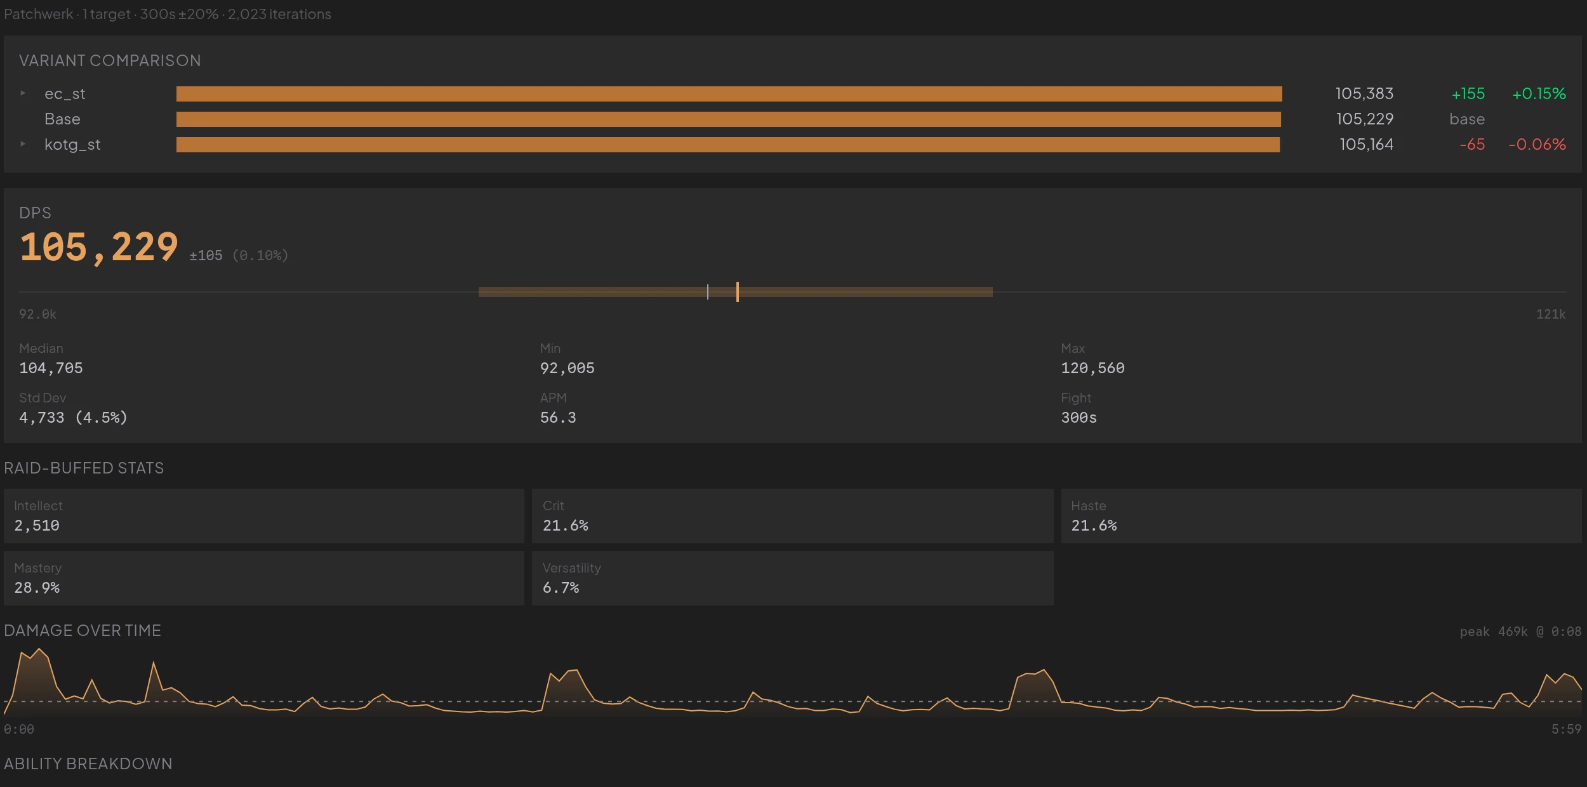Expand the kotg_st variant row
The image size is (1587, 787).
point(23,144)
